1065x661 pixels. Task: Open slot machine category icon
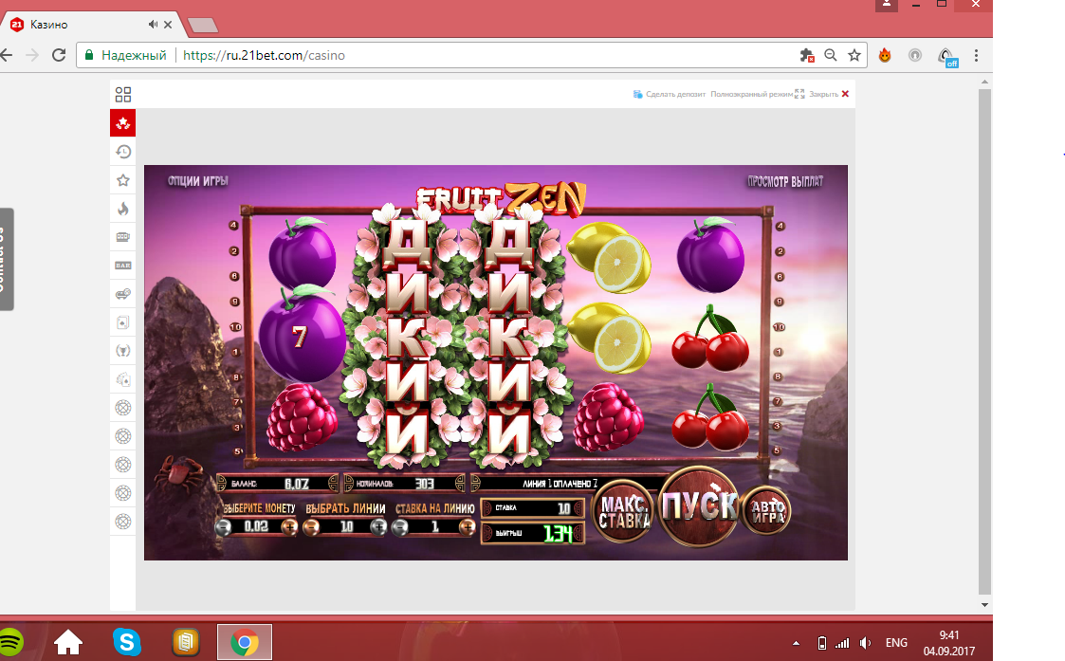coord(123,237)
